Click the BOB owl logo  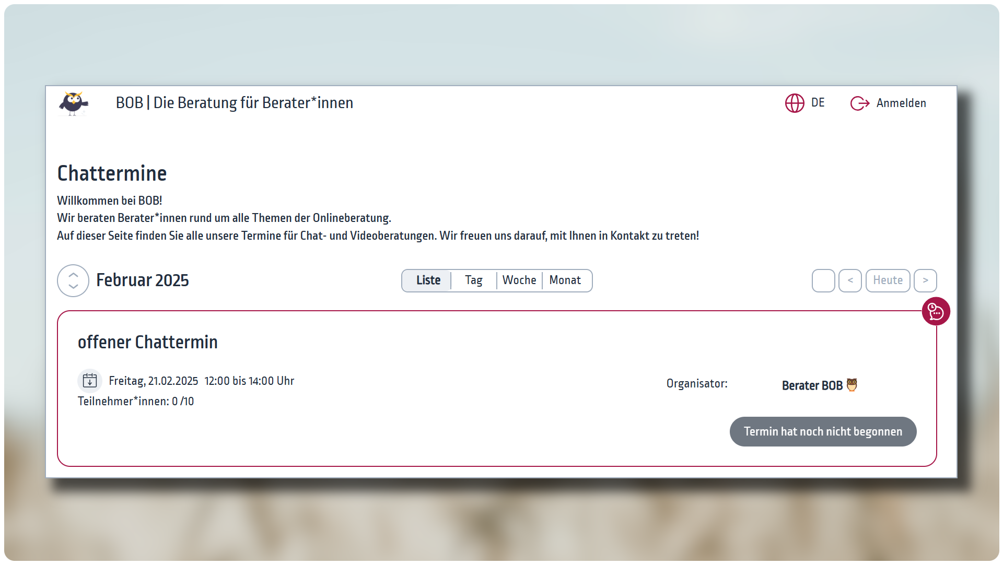74,103
